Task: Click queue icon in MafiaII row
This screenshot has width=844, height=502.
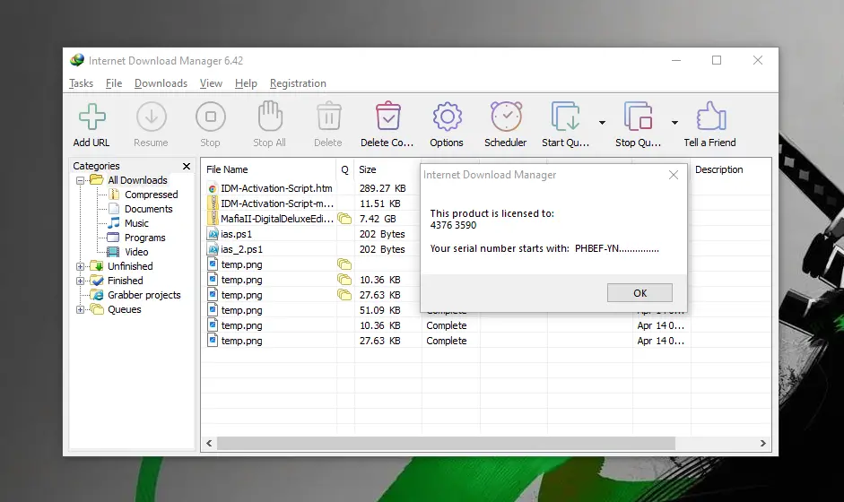Action: [344, 219]
